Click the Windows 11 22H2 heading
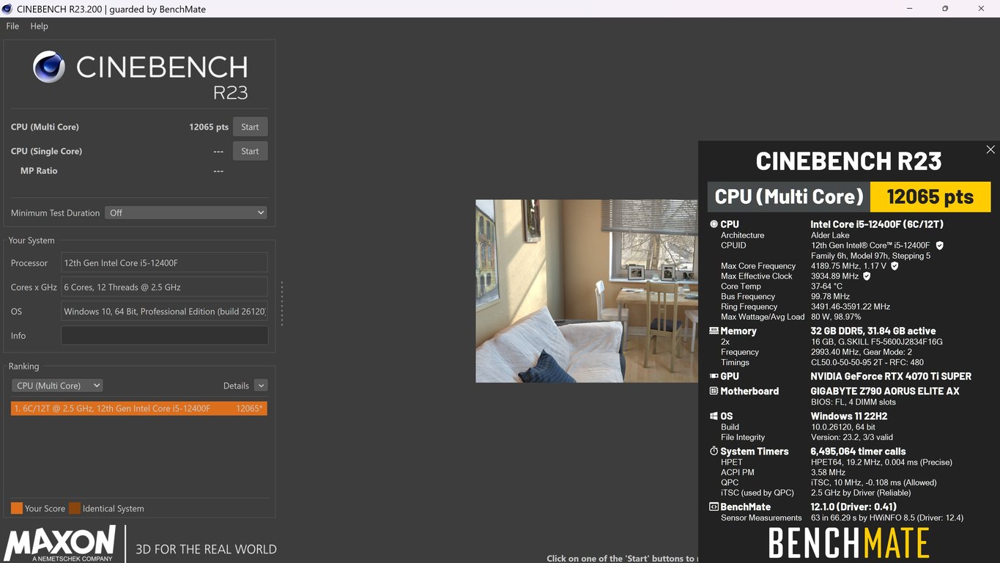 click(x=848, y=416)
